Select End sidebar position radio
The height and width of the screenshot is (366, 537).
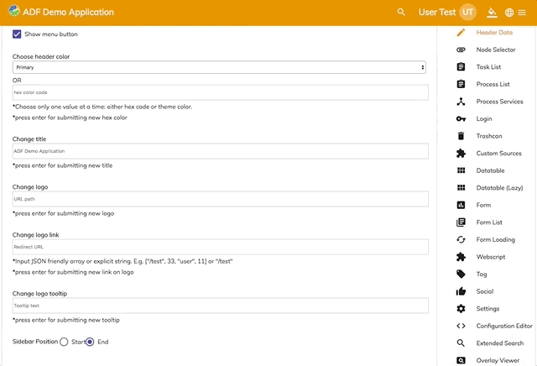point(90,342)
